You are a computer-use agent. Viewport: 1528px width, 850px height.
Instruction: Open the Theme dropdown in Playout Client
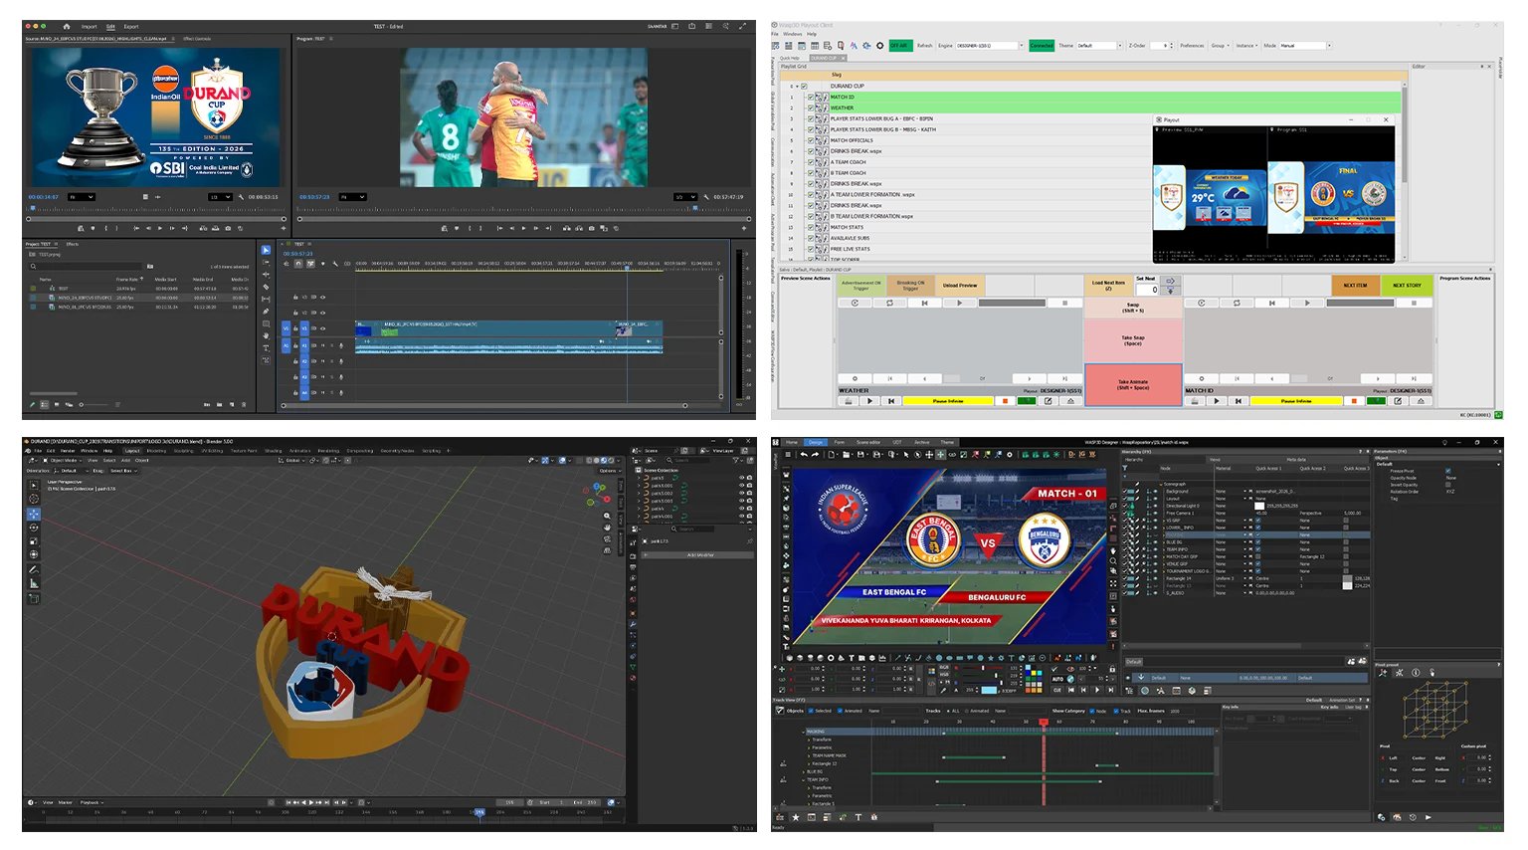(x=1099, y=46)
